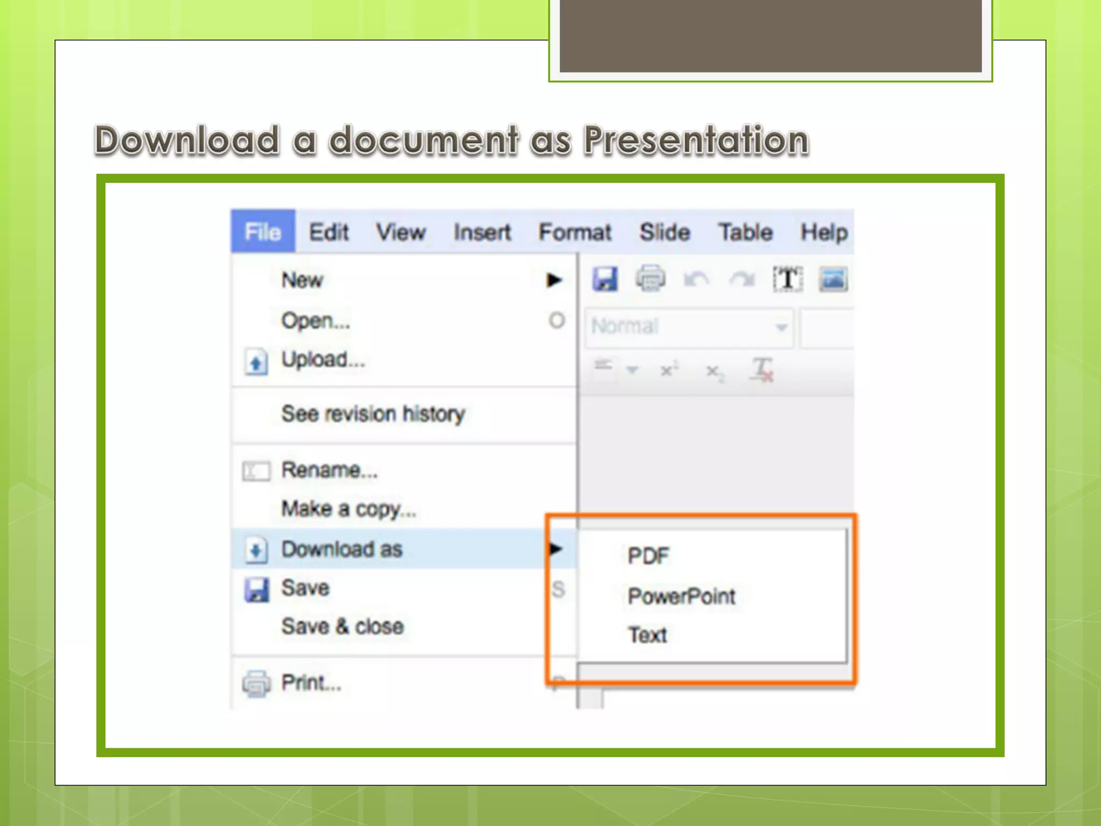
Task: Click the Insert image toolbar icon
Action: click(x=833, y=279)
